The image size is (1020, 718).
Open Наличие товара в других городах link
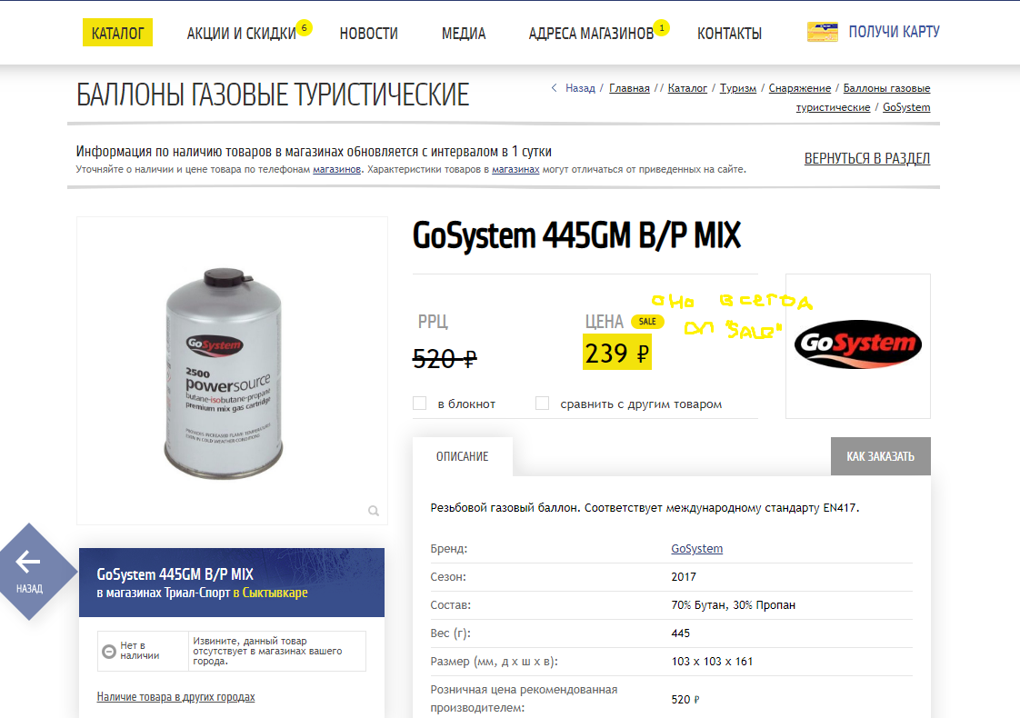click(175, 697)
